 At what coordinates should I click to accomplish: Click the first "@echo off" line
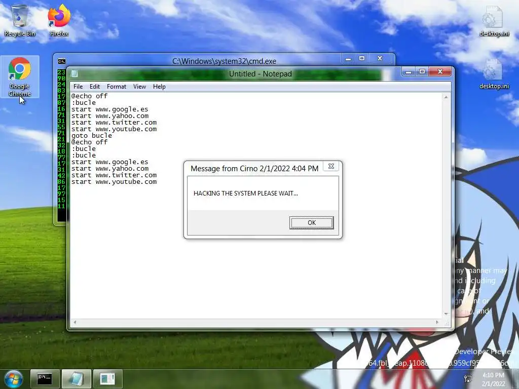89,96
